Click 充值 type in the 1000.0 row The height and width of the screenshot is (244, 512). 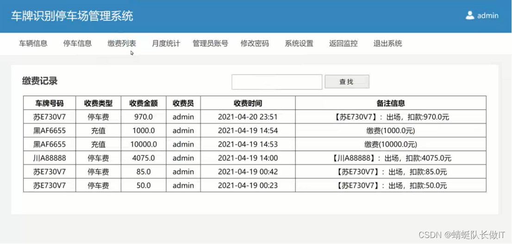coord(98,131)
